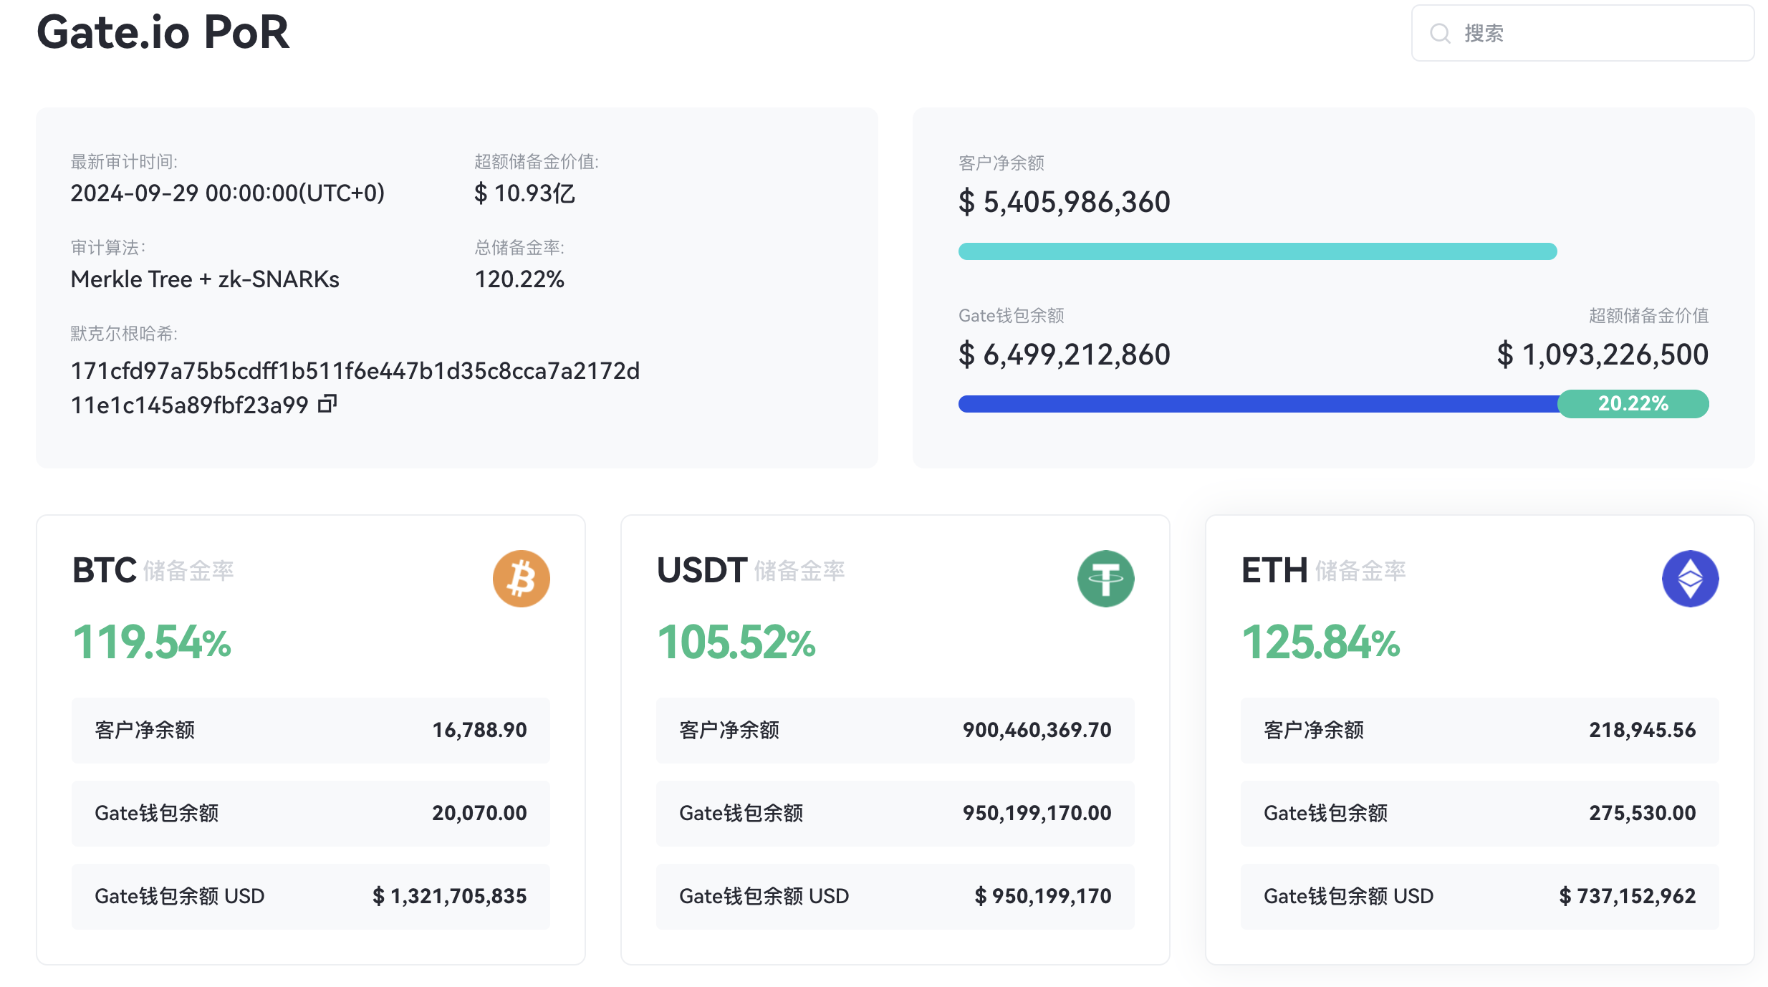Click the 超额储备金价值 $1,093,226,500 value
Image resolution: width=1768 pixels, height=987 pixels.
pyautogui.click(x=1603, y=354)
